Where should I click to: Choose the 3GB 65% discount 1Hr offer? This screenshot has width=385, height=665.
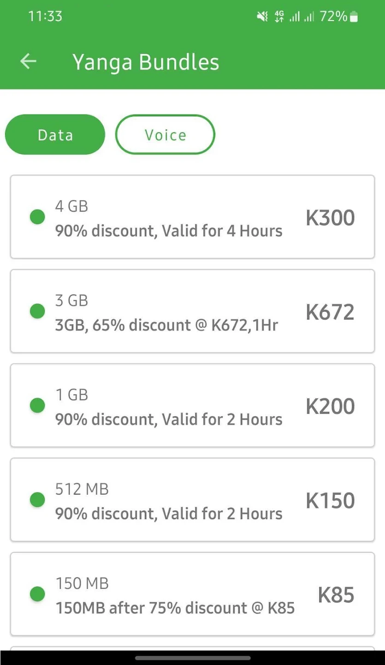(166, 325)
